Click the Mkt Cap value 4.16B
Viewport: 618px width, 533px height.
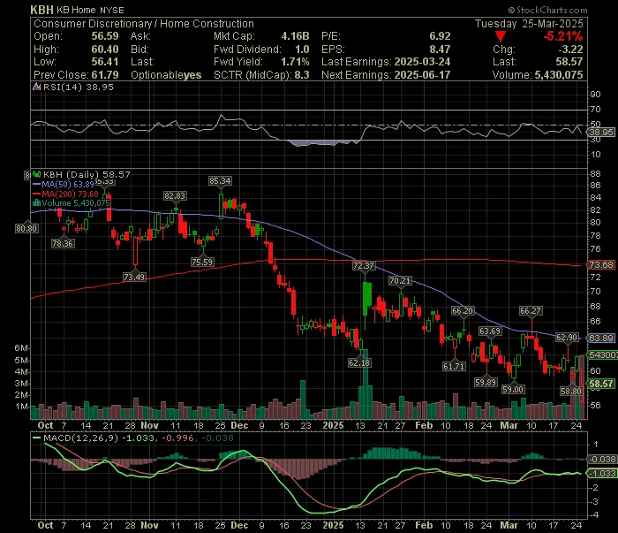(x=295, y=36)
